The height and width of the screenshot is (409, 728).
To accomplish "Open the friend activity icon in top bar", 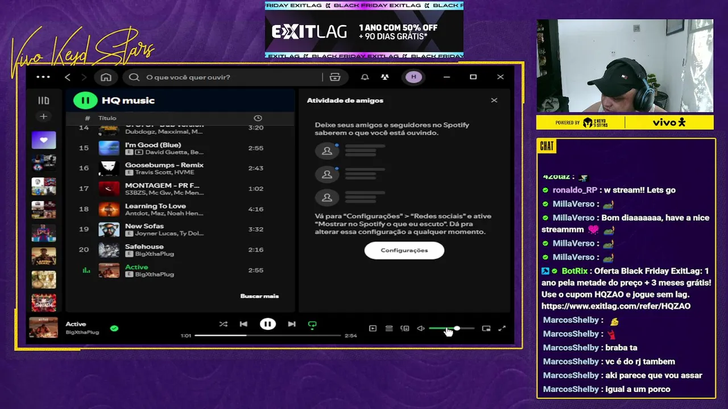I will click(x=385, y=77).
